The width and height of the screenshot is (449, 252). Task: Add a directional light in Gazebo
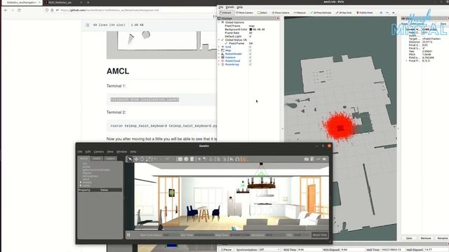point(211,159)
